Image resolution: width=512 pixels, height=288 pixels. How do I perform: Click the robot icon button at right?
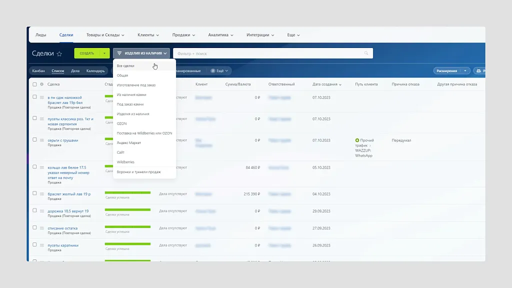point(479,71)
